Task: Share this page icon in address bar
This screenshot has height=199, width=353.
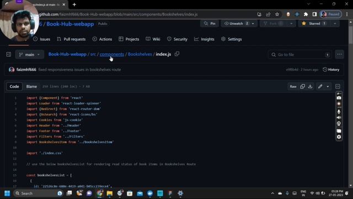Action: click(268, 14)
